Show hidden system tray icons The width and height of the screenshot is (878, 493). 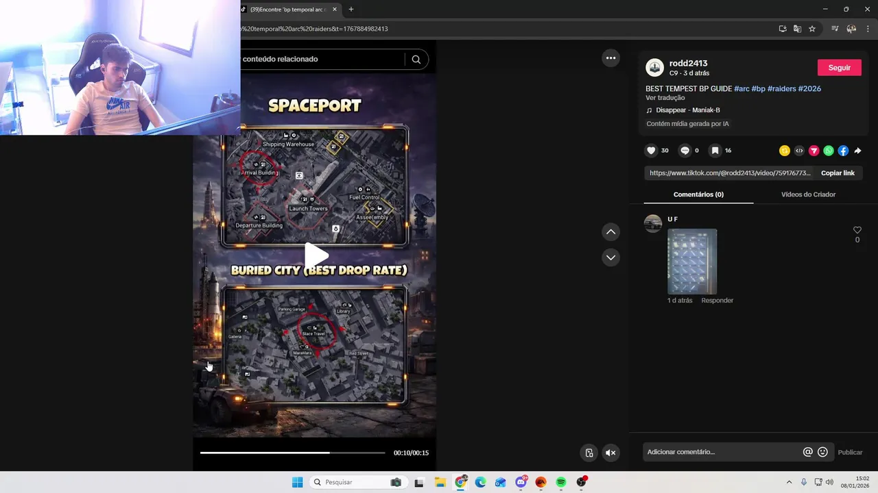(x=789, y=482)
